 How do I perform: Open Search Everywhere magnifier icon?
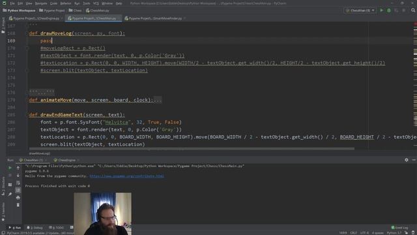click(x=413, y=10)
